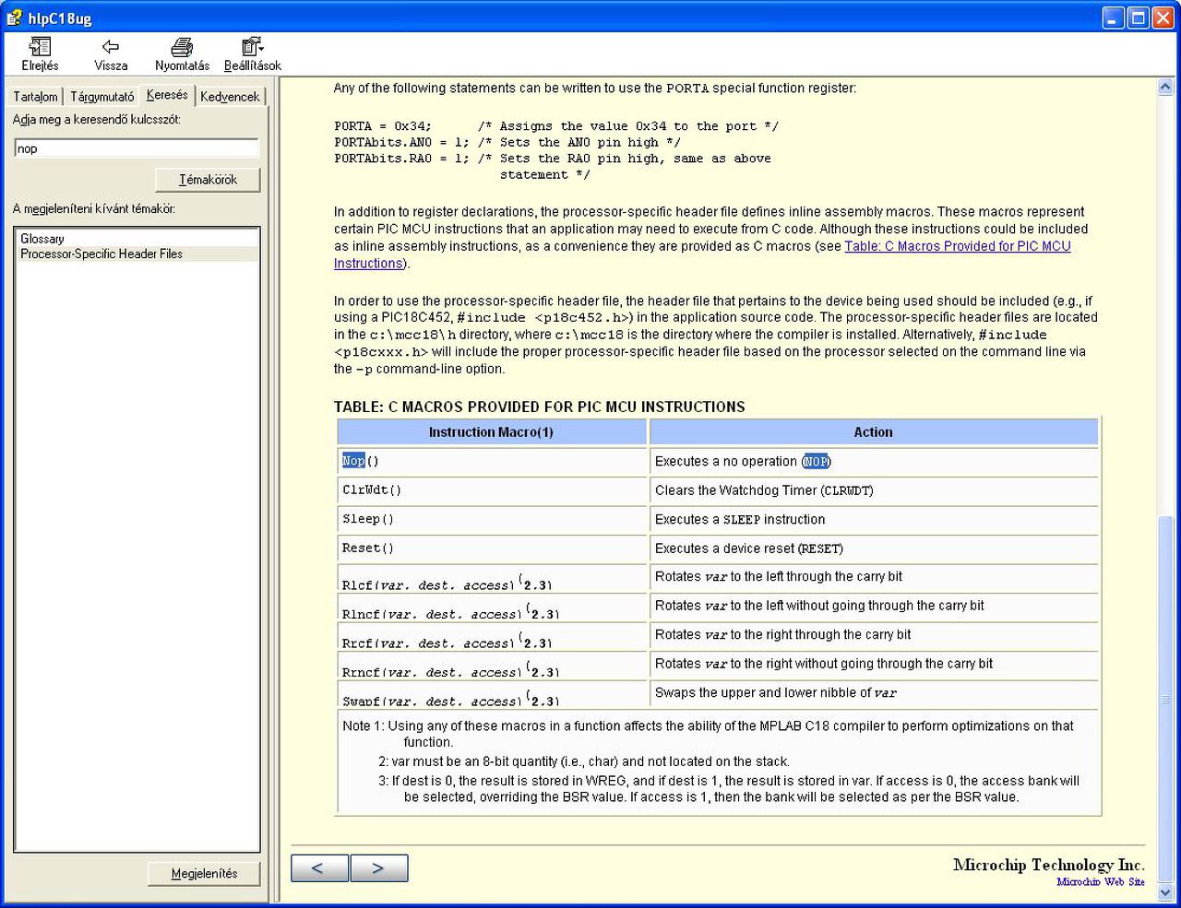
Task: Click the scrollbar up arrow
Action: coord(1164,87)
